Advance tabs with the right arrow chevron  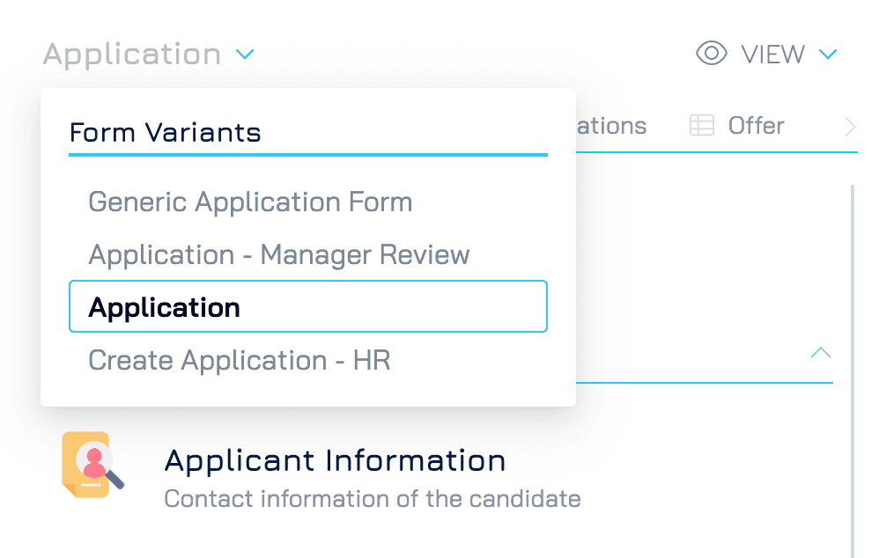[x=850, y=127]
